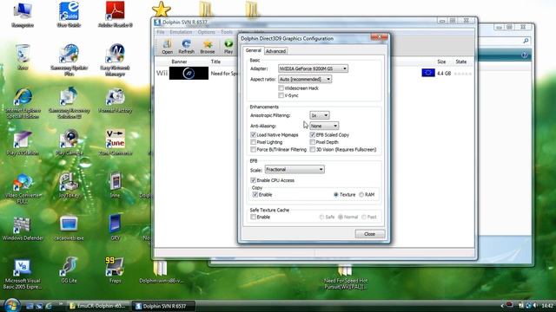Click the European flag region icon in game row
Screen dimensions: 556x312
click(x=428, y=73)
